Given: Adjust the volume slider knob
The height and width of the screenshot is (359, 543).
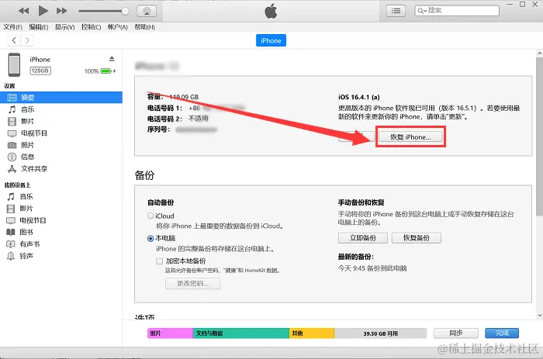Looking at the screenshot, I should tap(125, 11).
